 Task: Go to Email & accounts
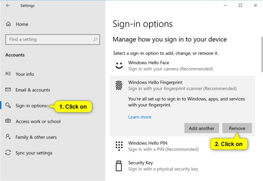33,90
